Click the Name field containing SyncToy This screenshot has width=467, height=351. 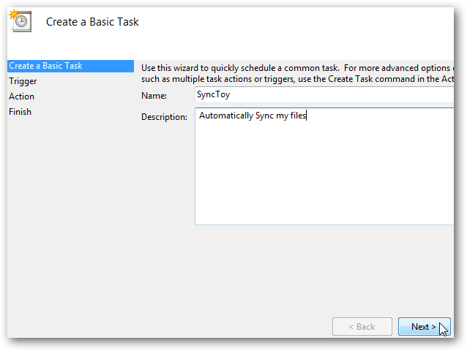(x=324, y=95)
